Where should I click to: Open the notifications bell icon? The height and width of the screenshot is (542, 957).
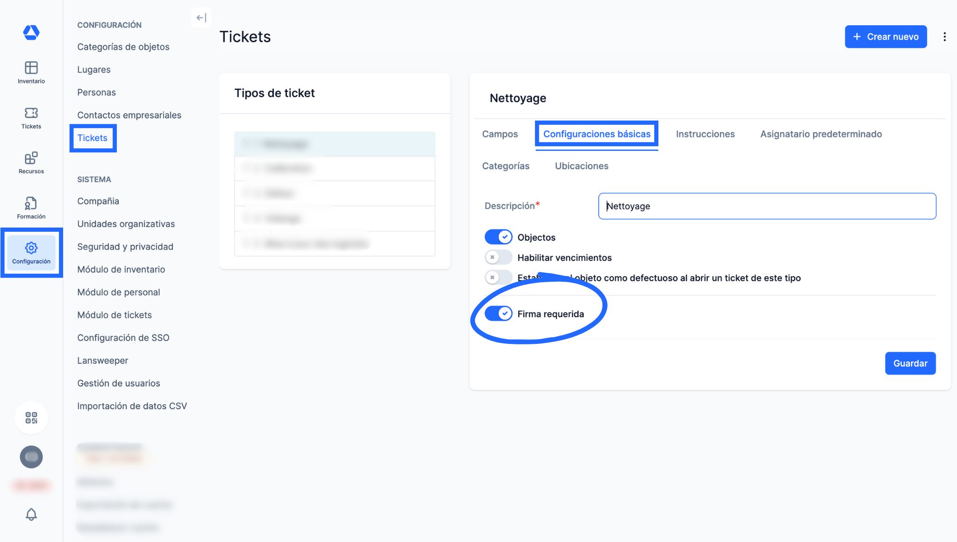pyautogui.click(x=31, y=514)
